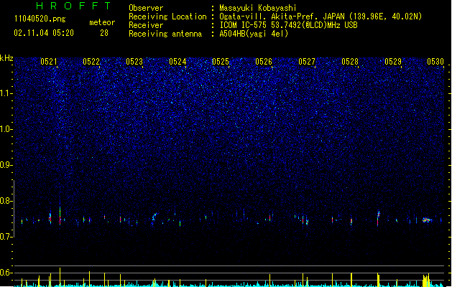
Task: Click the 0523 time marker
Action: tap(134, 62)
